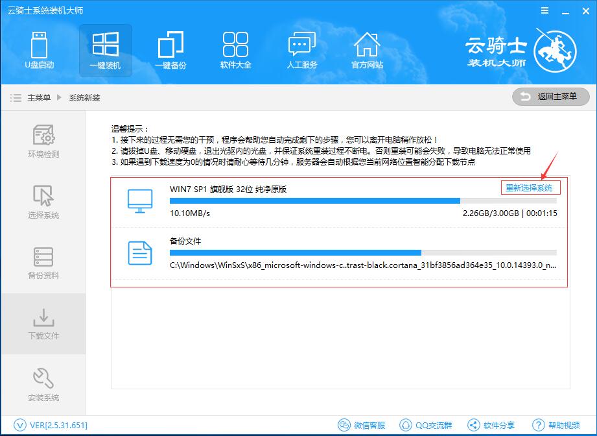Open 选择系统 system selection step

coord(43,200)
